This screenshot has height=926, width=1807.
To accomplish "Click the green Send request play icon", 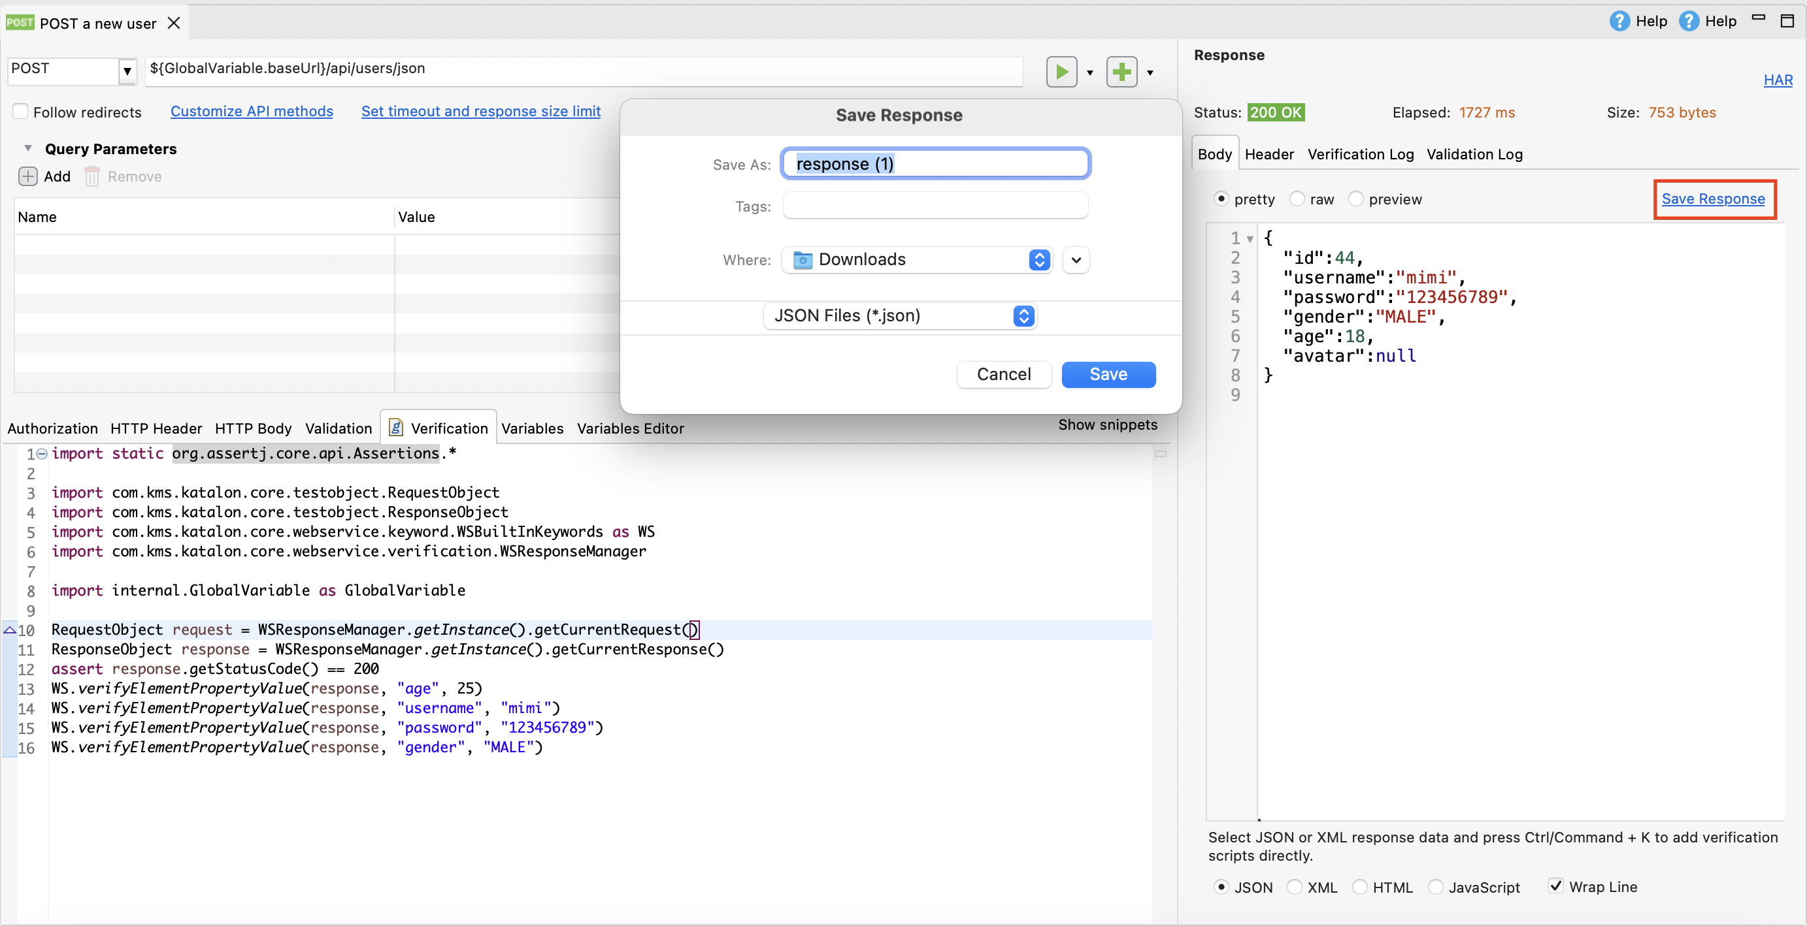I will pos(1061,71).
